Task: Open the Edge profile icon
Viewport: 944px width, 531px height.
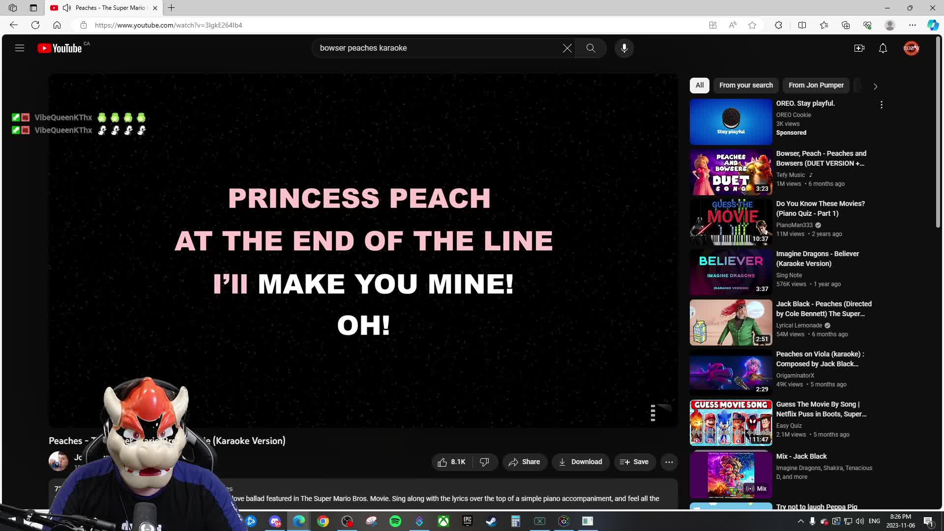Action: pyautogui.click(x=890, y=25)
